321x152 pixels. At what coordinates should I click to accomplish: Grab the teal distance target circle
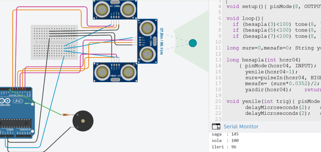(x=193, y=43)
